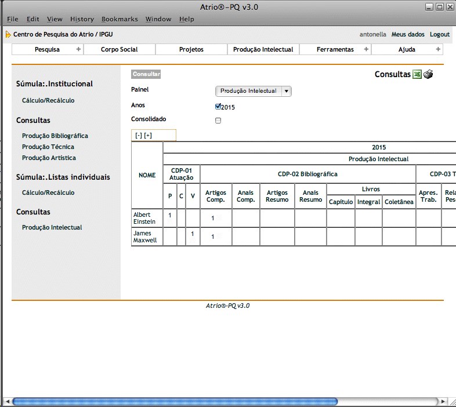Click the orange arrow before Centro de Pesquisa
The image size is (456, 407).
[8, 35]
